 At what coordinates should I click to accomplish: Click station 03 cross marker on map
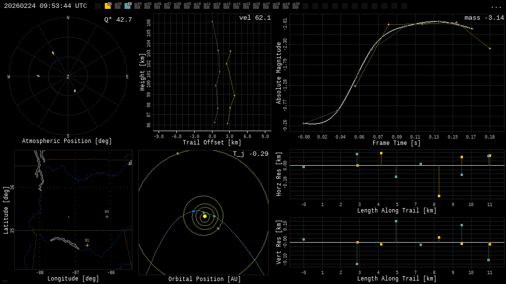(x=107, y=216)
